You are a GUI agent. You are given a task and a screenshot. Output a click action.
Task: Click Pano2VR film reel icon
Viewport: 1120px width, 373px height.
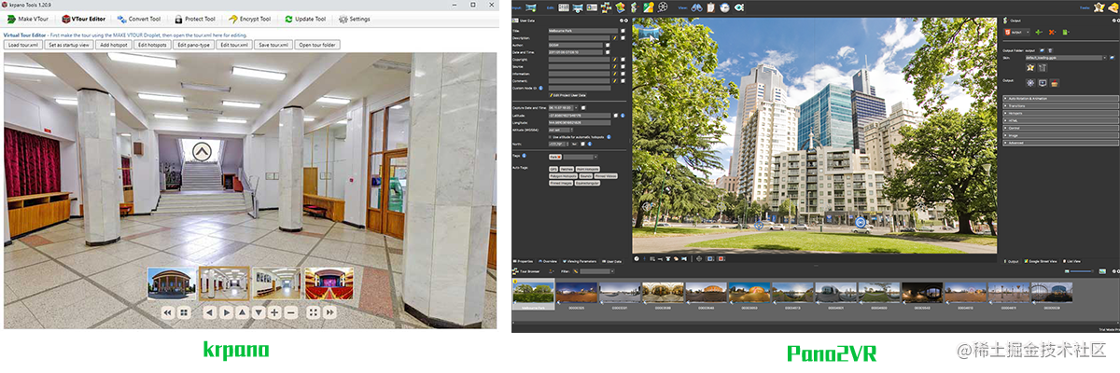663,7
